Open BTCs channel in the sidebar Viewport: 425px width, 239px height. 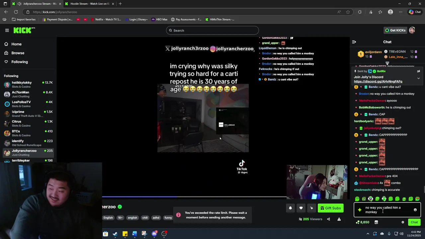[28, 133]
